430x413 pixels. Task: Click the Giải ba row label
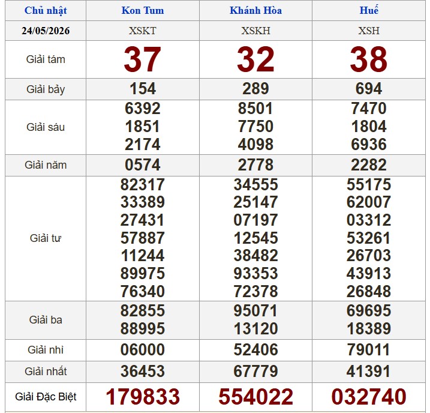[46, 320]
